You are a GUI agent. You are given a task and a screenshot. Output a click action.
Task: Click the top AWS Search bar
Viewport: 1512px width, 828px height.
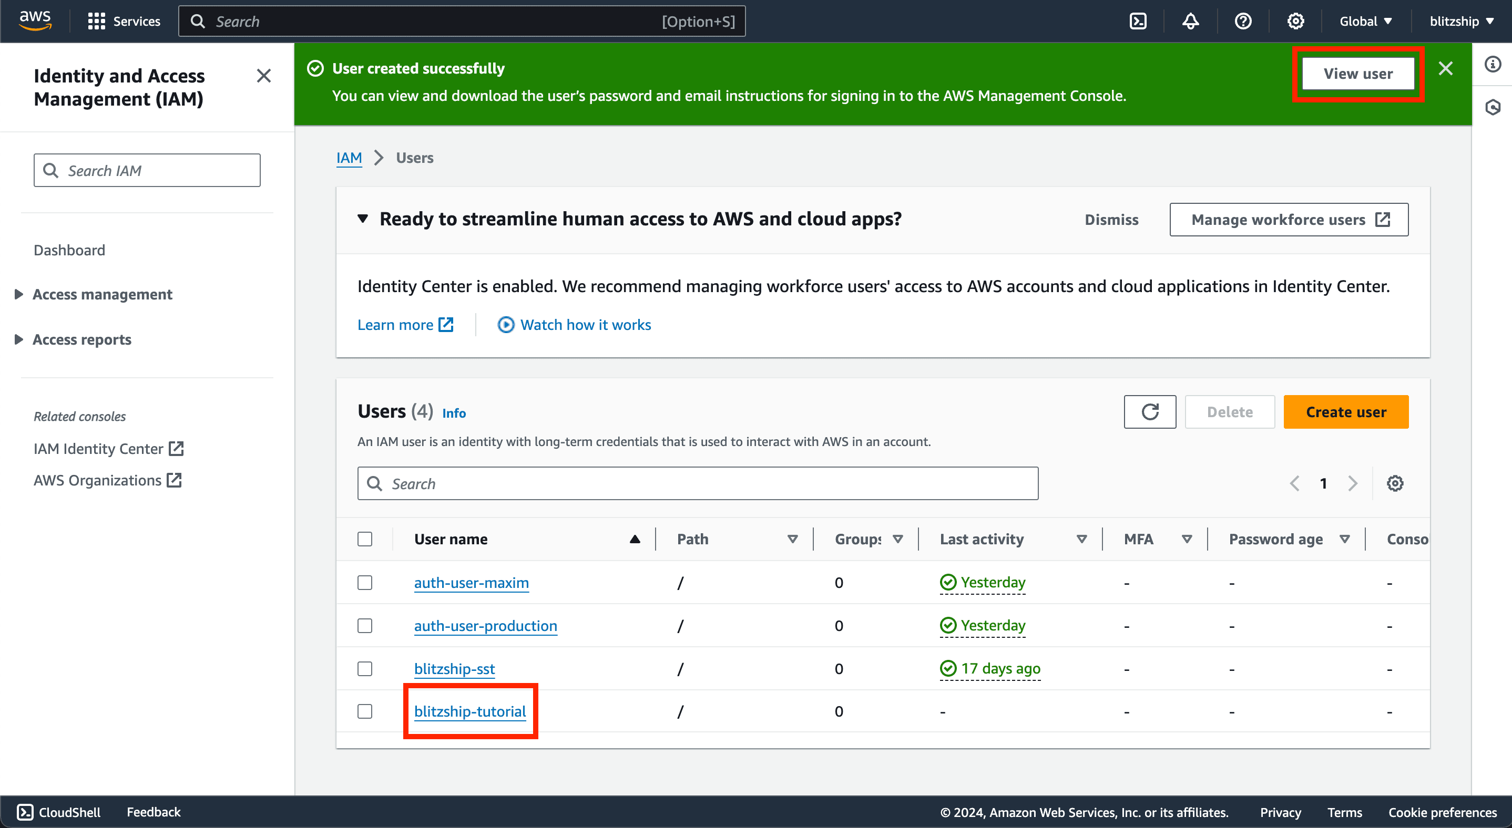(462, 21)
